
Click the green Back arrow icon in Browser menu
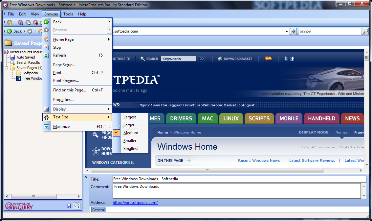click(x=46, y=22)
